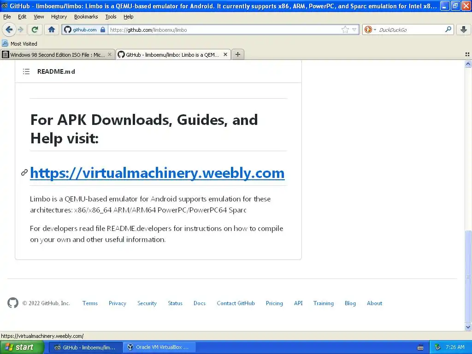Screen dimensions: 472x354
Task: Open the Edit menu
Action: [22, 17]
